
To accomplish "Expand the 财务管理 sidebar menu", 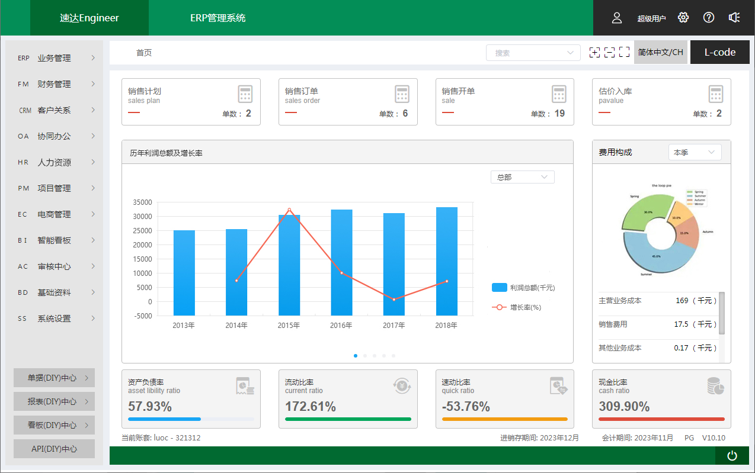I will pyautogui.click(x=55, y=84).
